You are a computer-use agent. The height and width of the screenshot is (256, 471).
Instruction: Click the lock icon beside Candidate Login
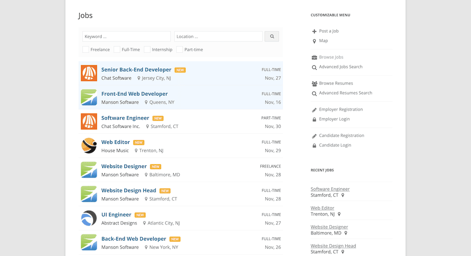(x=314, y=145)
